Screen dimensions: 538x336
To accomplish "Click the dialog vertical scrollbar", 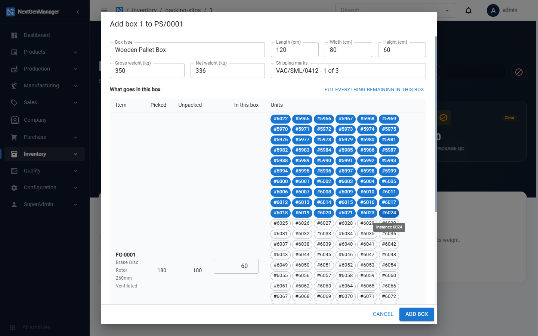I will click(436, 124).
